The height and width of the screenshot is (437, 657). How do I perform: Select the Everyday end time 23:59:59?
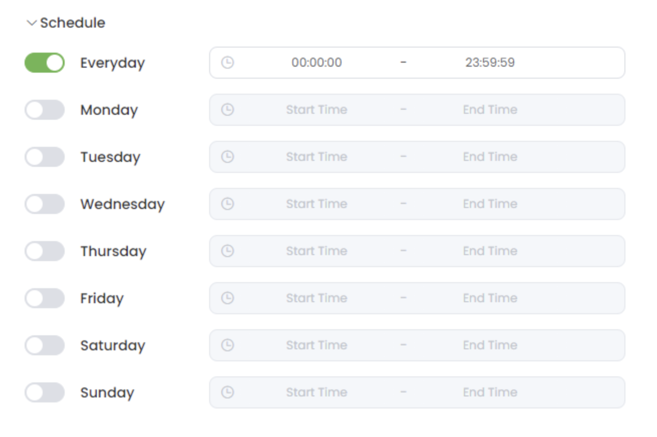pos(490,63)
